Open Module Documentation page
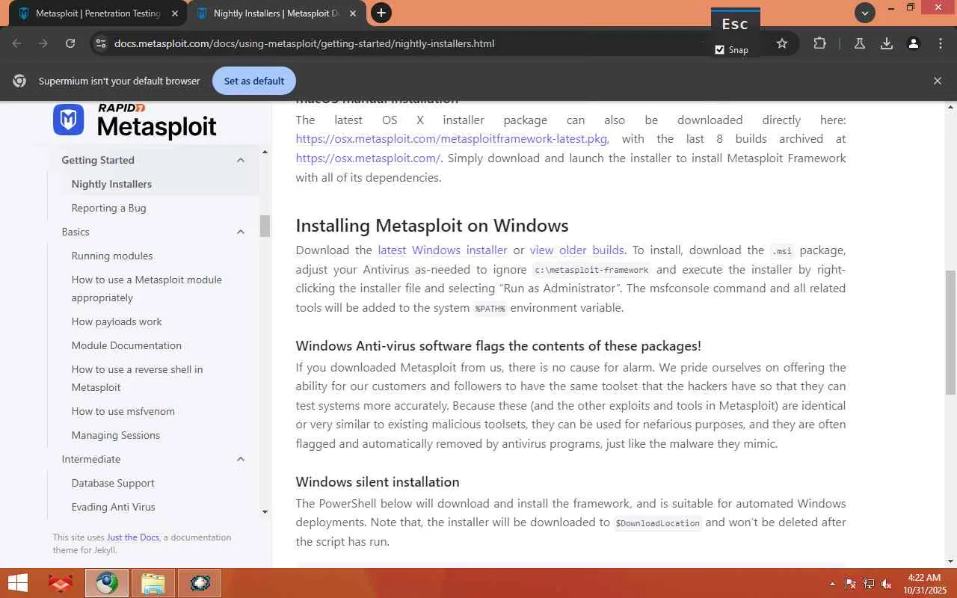957x598 pixels. tap(126, 345)
